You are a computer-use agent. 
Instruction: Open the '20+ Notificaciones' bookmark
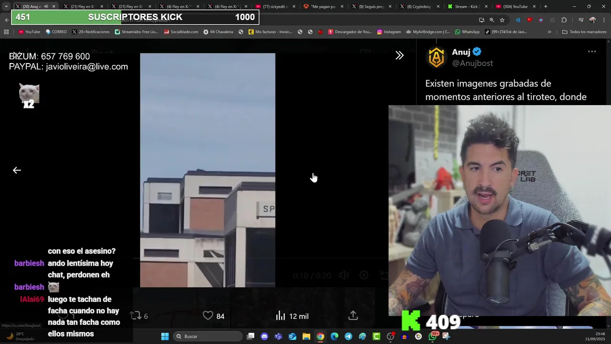[x=91, y=32]
